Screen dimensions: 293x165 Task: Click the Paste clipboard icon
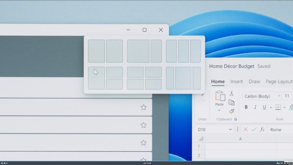pyautogui.click(x=220, y=96)
